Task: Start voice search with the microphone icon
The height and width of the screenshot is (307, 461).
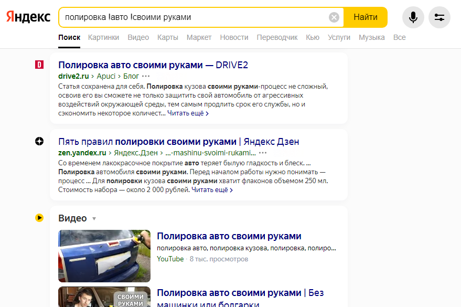Action: [x=413, y=17]
